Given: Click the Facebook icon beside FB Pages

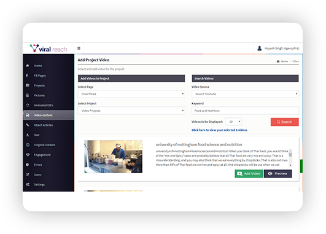Looking at the screenshot, I should [x=27, y=76].
